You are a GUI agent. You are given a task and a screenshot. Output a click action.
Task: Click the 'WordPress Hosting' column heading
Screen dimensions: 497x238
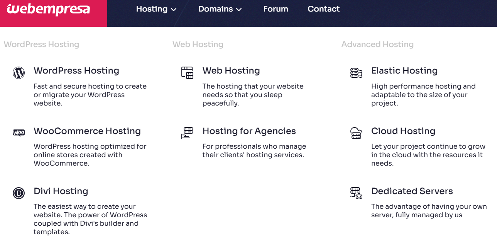[x=41, y=44]
